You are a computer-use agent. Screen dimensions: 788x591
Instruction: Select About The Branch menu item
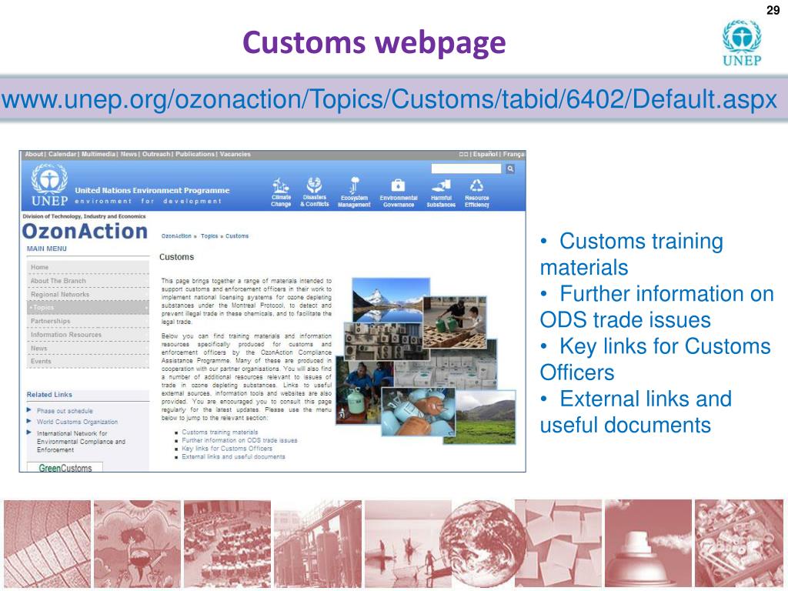[88, 281]
